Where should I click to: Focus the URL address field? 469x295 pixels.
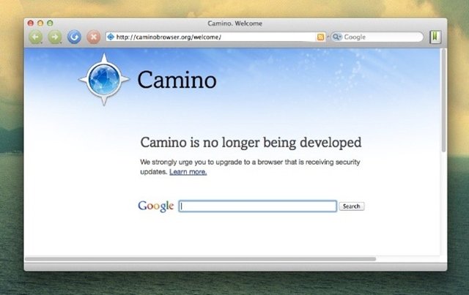pyautogui.click(x=215, y=37)
